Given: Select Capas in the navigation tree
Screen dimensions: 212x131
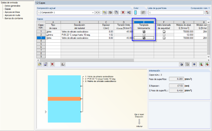Looking at the screenshot, I should 8,9.
